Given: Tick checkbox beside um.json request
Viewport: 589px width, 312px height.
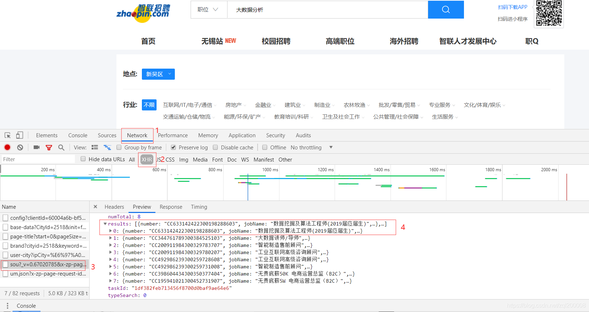Looking at the screenshot, I should (x=5, y=274).
